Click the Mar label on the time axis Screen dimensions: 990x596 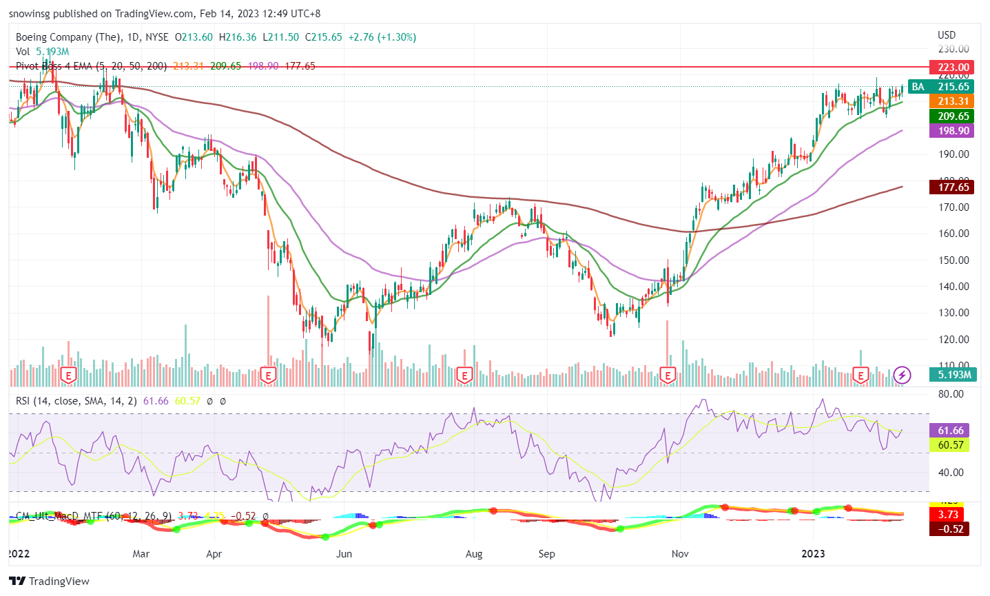(141, 554)
